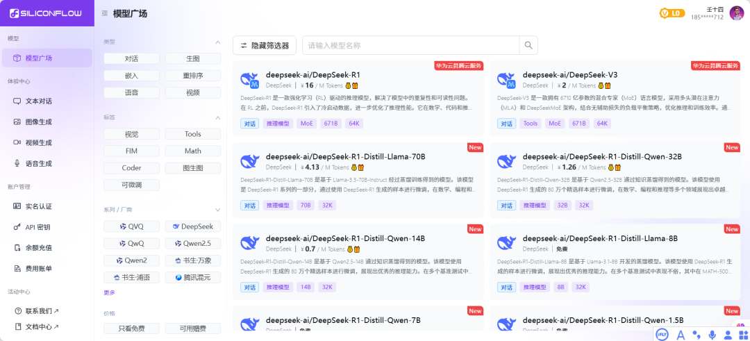This screenshot has height=341, width=750.
Task: Open deepseek-ai/DeepSeek-R1-Distill-Qwen-7B card
Action: 358,319
